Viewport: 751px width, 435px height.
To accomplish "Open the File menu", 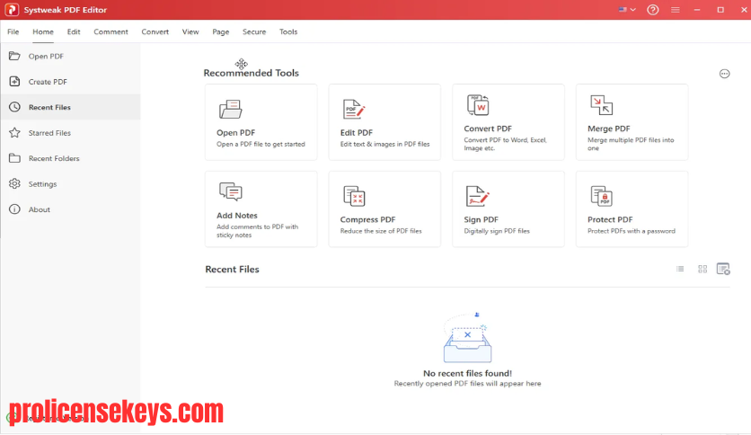I will coord(13,31).
